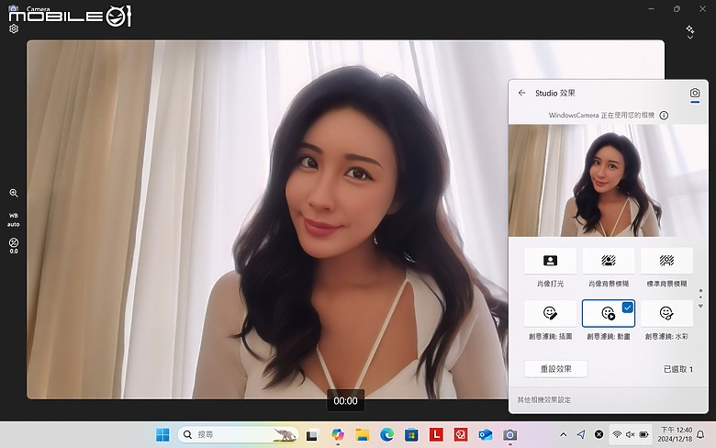Image resolution: width=716 pixels, height=448 pixels.
Task: Open Microsoft Store from taskbar
Action: [x=411, y=435]
